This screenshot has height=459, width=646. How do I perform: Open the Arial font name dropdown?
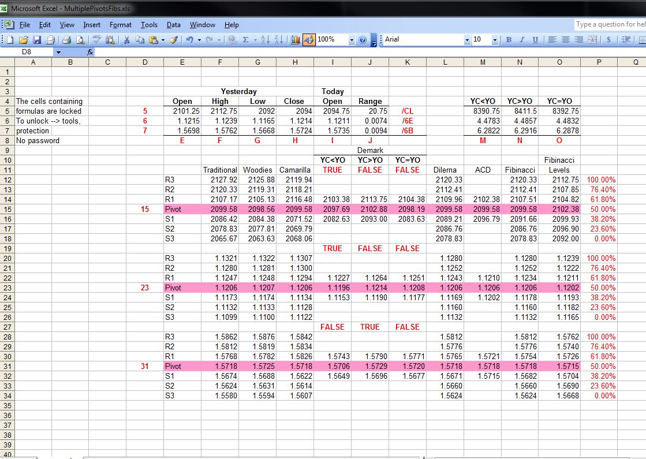click(467, 40)
